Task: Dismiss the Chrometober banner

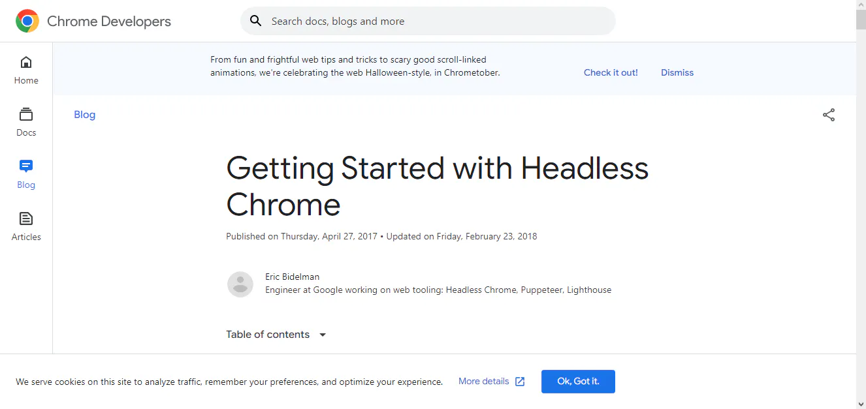Action: tap(677, 72)
